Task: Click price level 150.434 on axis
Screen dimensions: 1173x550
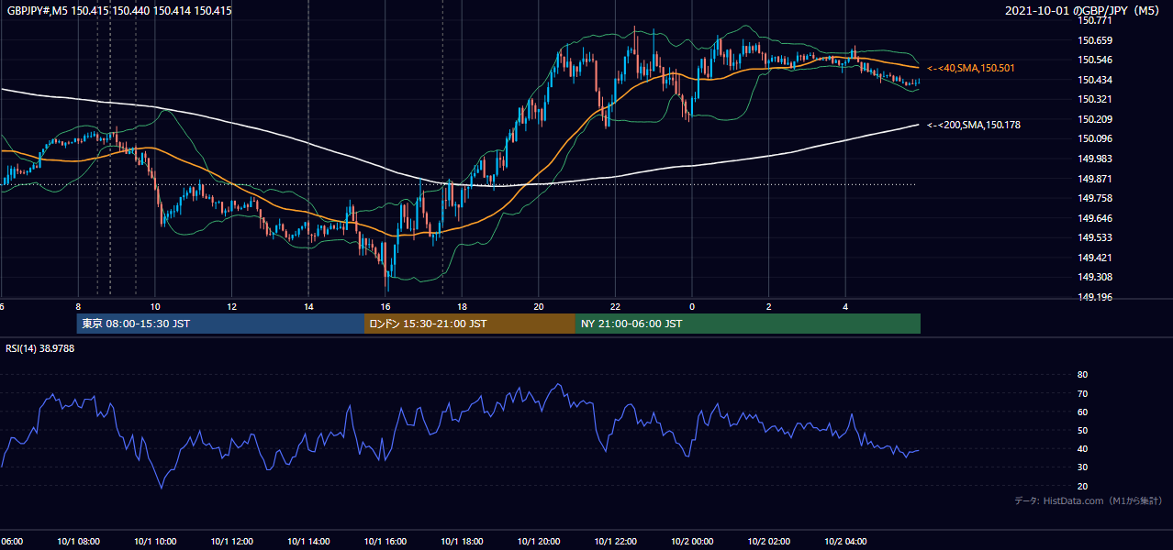Action: (x=1095, y=80)
